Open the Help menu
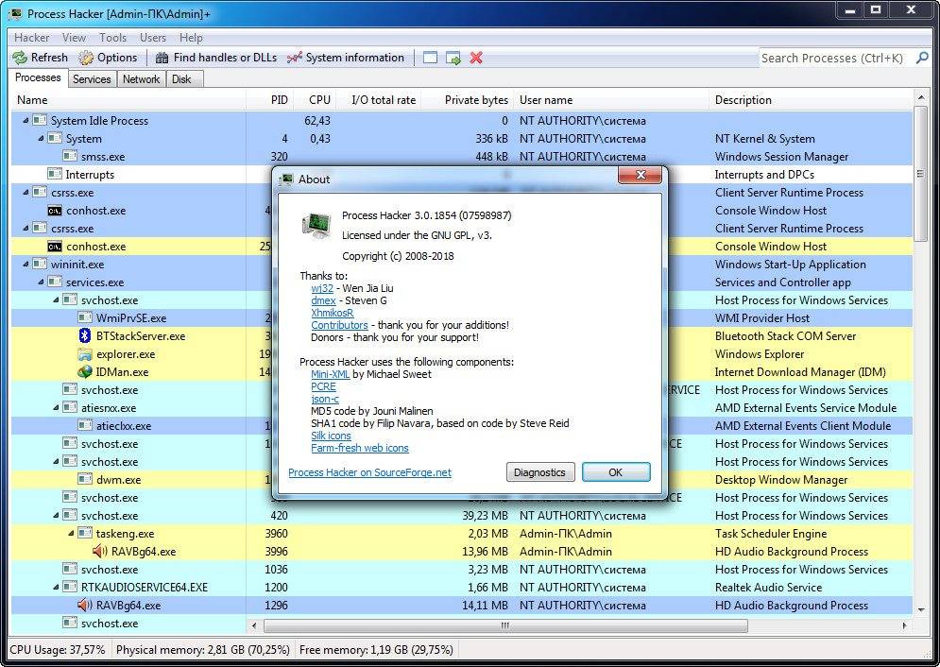This screenshot has height=667, width=940. pyautogui.click(x=191, y=37)
